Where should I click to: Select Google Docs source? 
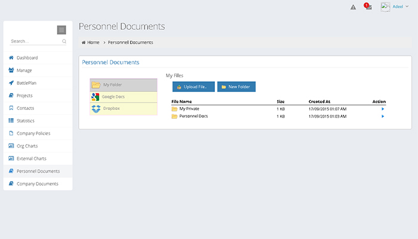point(124,97)
